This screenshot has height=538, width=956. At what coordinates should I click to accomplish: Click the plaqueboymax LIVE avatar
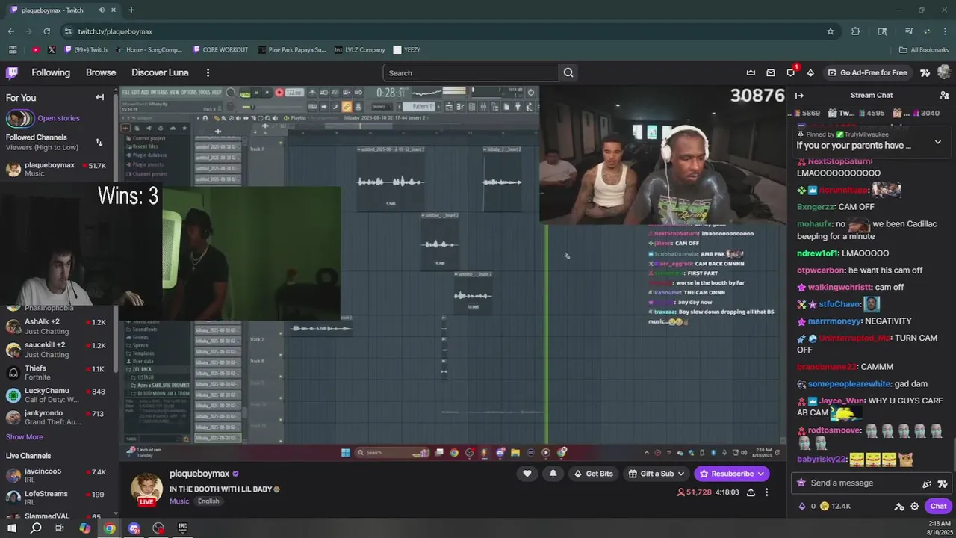tap(146, 489)
